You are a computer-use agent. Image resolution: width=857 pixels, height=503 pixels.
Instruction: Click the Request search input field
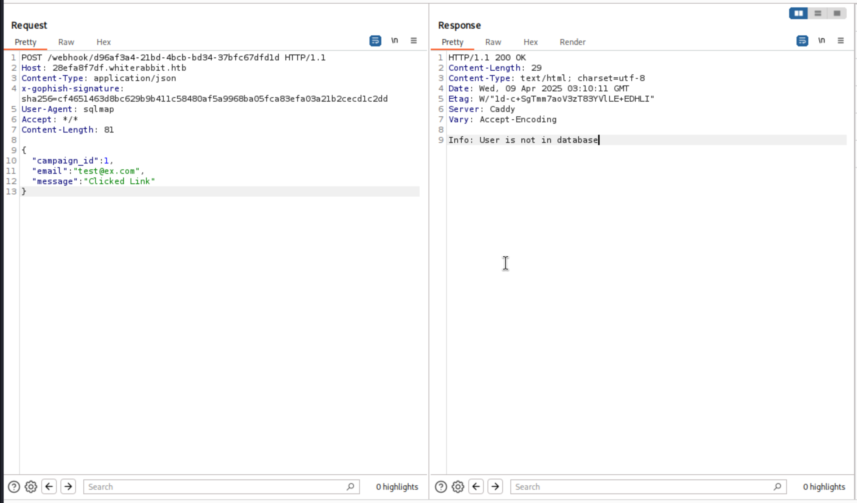pyautogui.click(x=214, y=487)
